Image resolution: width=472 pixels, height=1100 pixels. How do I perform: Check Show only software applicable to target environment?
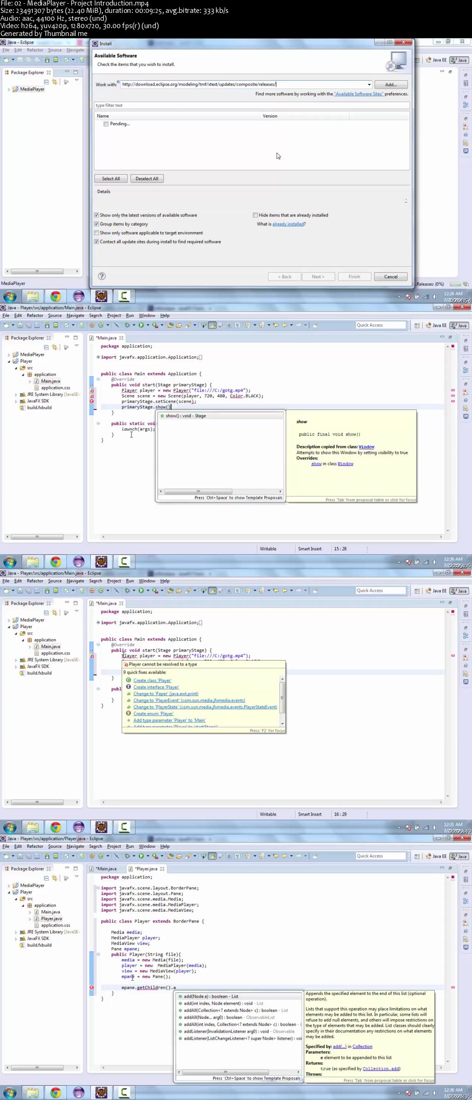click(x=96, y=233)
